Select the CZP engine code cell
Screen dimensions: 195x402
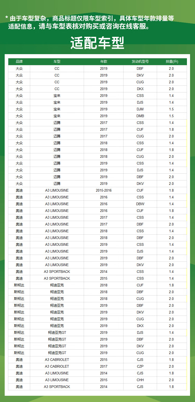(x=140, y=366)
